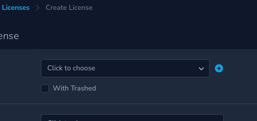Click the blue plus icon beside dropdown
Viewport: 257px width, 121px height.
click(219, 68)
